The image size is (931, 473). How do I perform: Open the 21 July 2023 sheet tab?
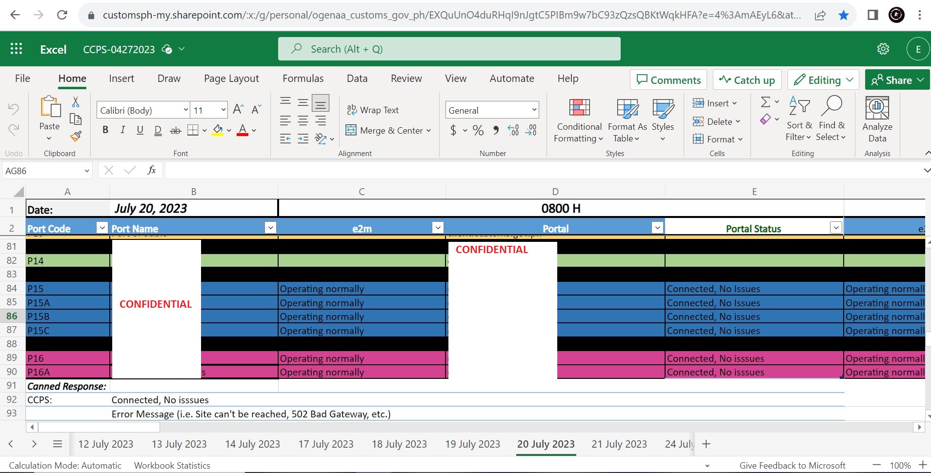[x=619, y=444]
